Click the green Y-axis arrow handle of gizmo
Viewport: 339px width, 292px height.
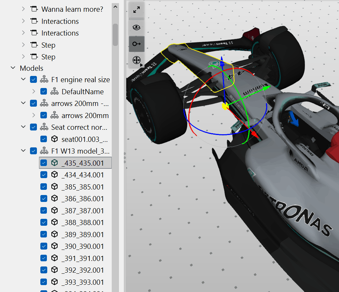pyautogui.click(x=267, y=87)
